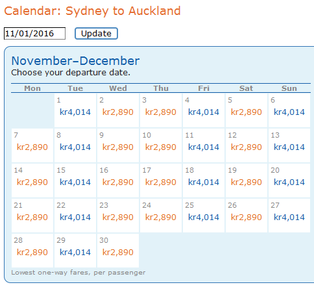Pick Monday 21 fare kr2,890

click(x=32, y=217)
